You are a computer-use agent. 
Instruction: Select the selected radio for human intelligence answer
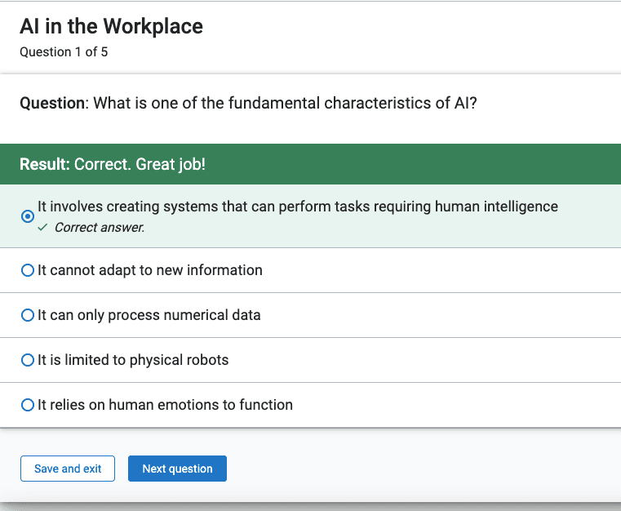[x=27, y=216]
